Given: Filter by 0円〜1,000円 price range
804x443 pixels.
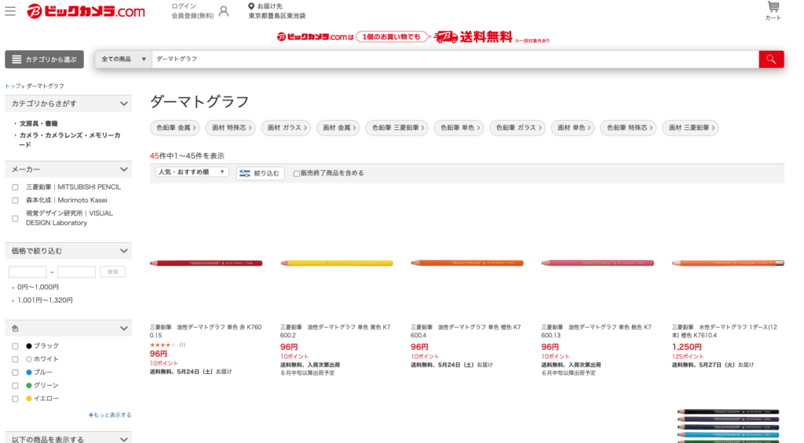Looking at the screenshot, I should click(x=38, y=287).
